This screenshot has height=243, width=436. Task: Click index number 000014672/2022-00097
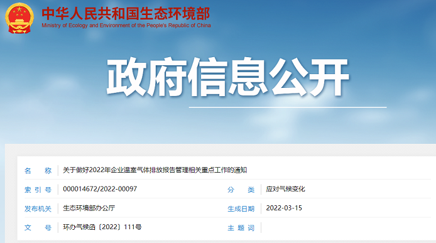pyautogui.click(x=100, y=189)
